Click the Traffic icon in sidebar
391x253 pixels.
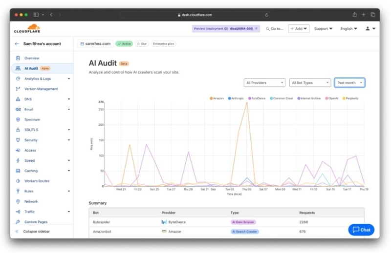tap(18, 212)
